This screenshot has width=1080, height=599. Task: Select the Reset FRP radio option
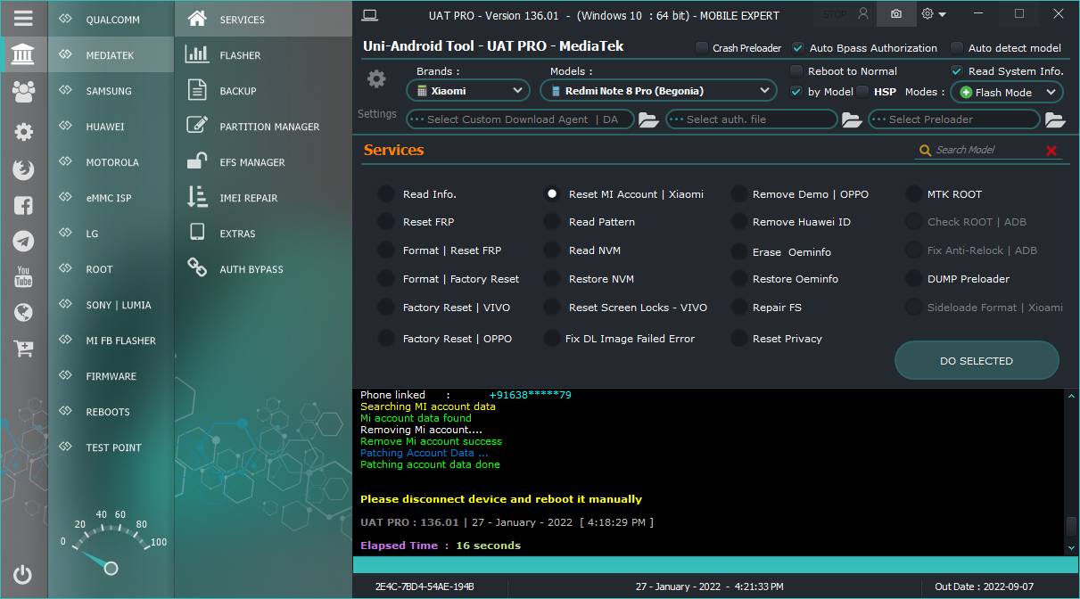385,222
